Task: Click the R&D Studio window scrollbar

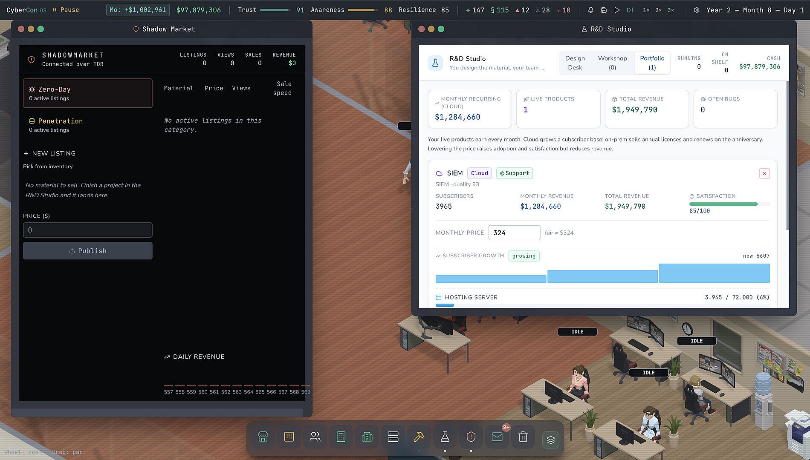Action: click(787, 155)
